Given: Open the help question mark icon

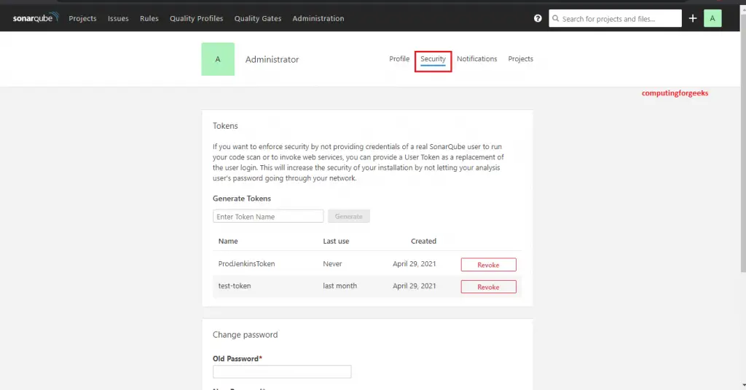Looking at the screenshot, I should point(538,18).
